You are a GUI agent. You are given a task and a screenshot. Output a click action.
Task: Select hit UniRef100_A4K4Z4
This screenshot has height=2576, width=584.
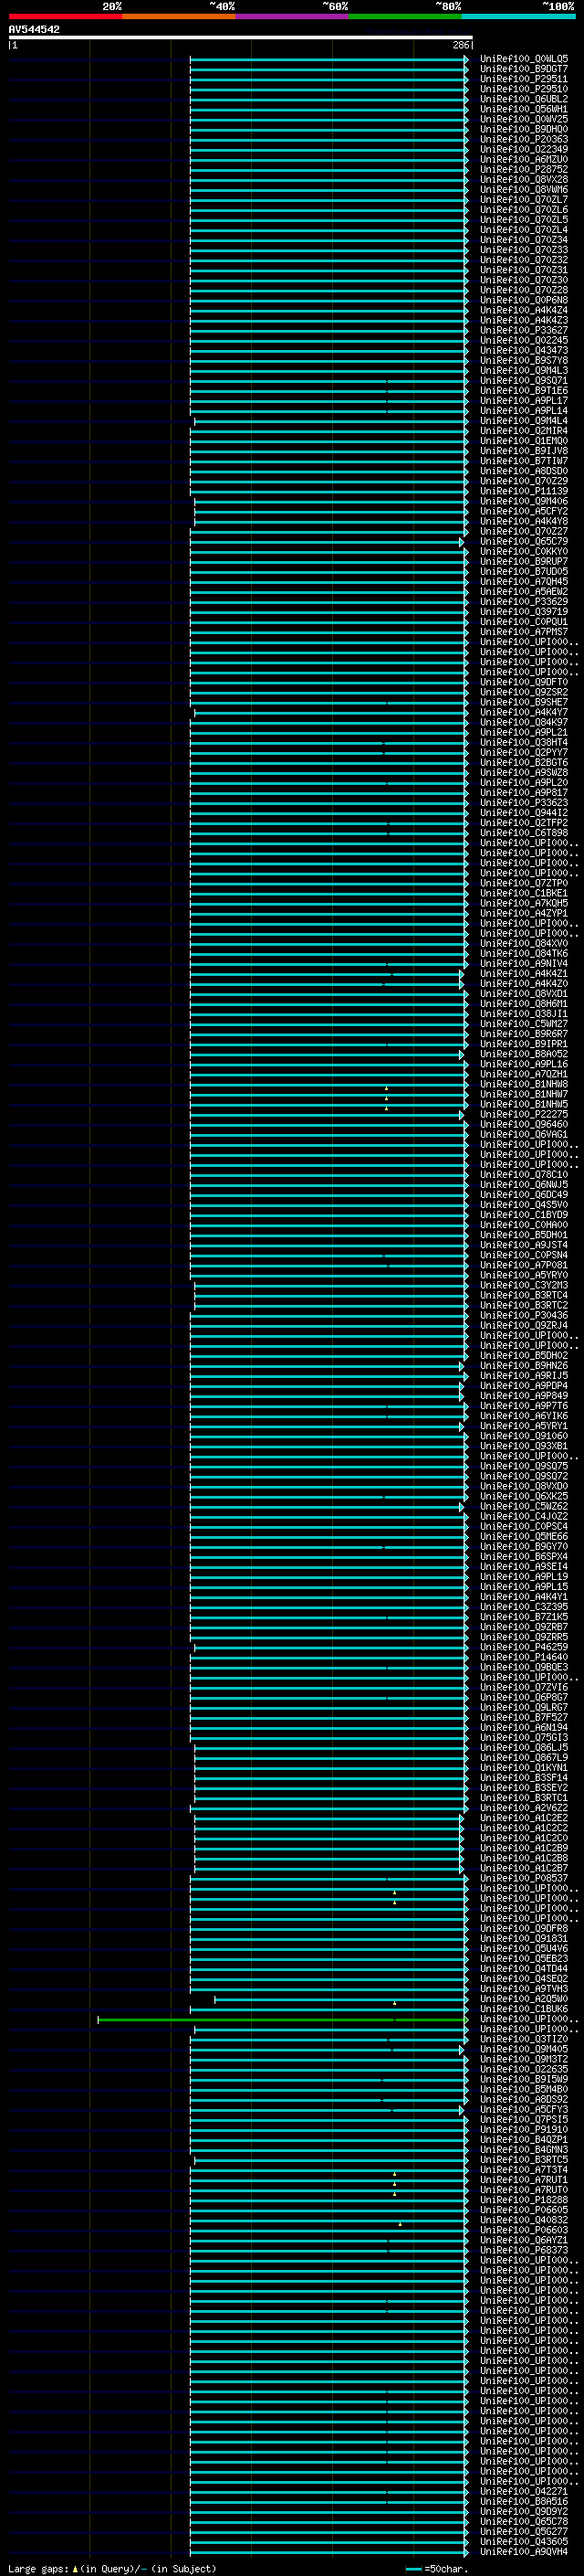pos(524,310)
